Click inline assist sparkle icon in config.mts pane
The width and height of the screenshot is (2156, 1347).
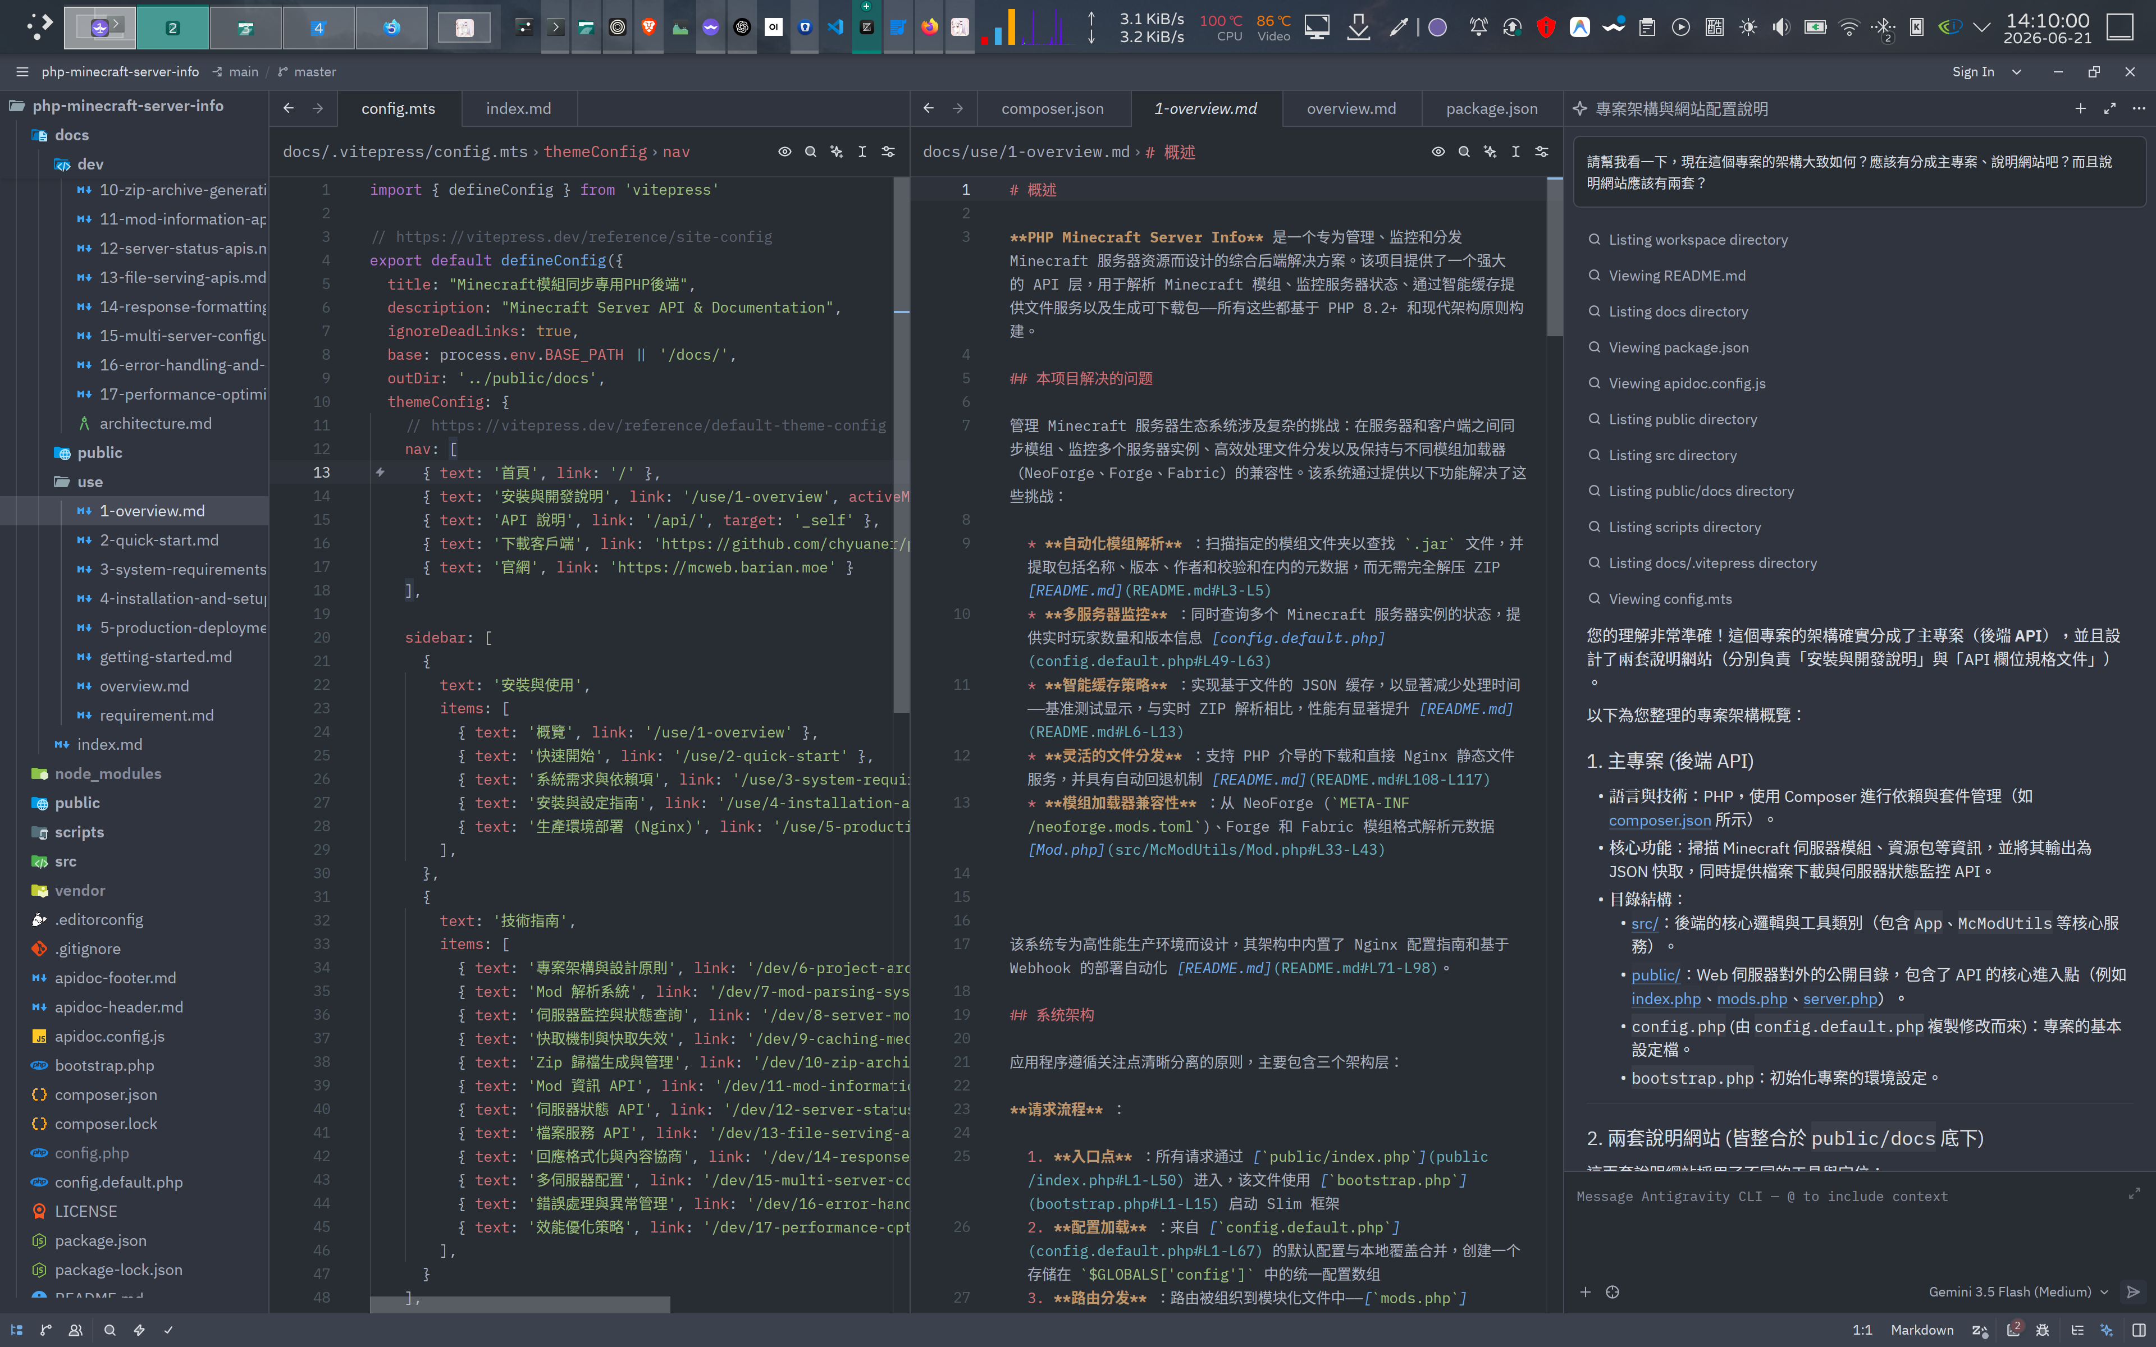click(837, 152)
